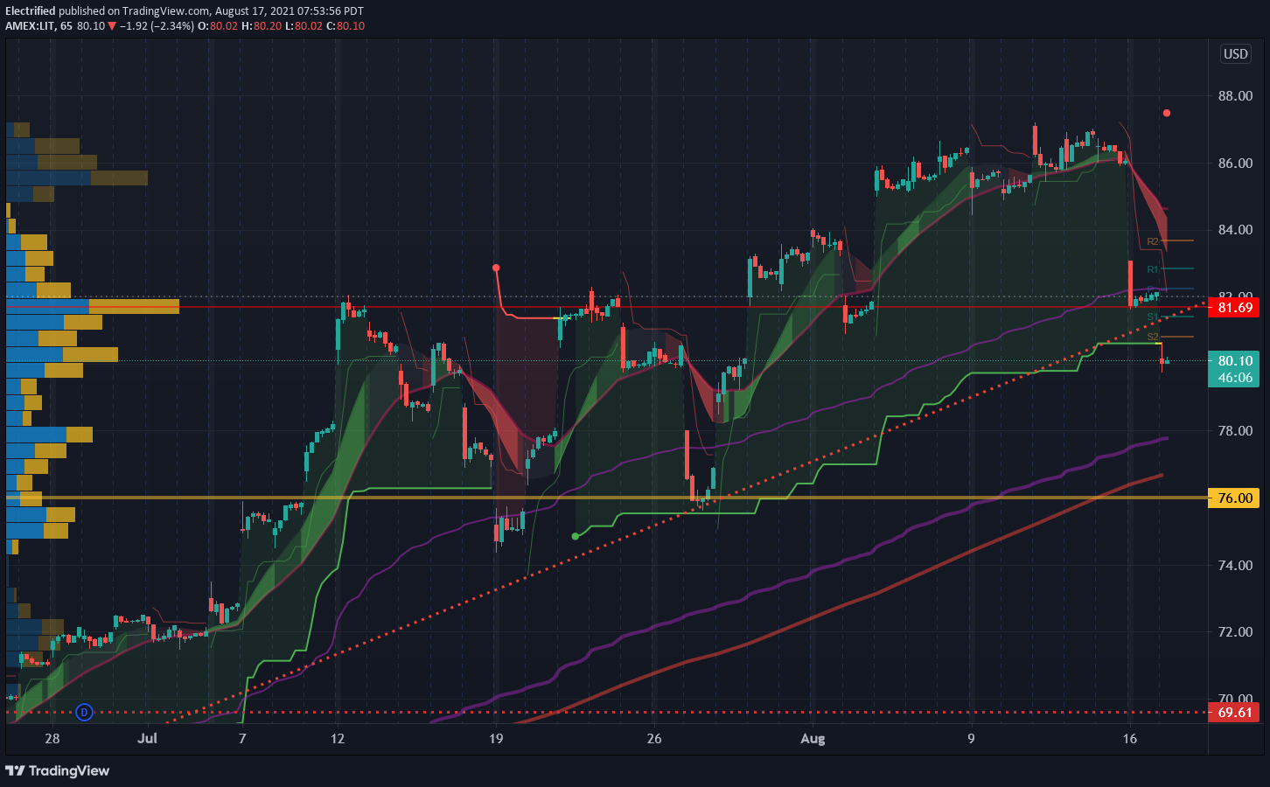The height and width of the screenshot is (787, 1270).
Task: Click the 74.00 price axis label
Action: (1235, 566)
